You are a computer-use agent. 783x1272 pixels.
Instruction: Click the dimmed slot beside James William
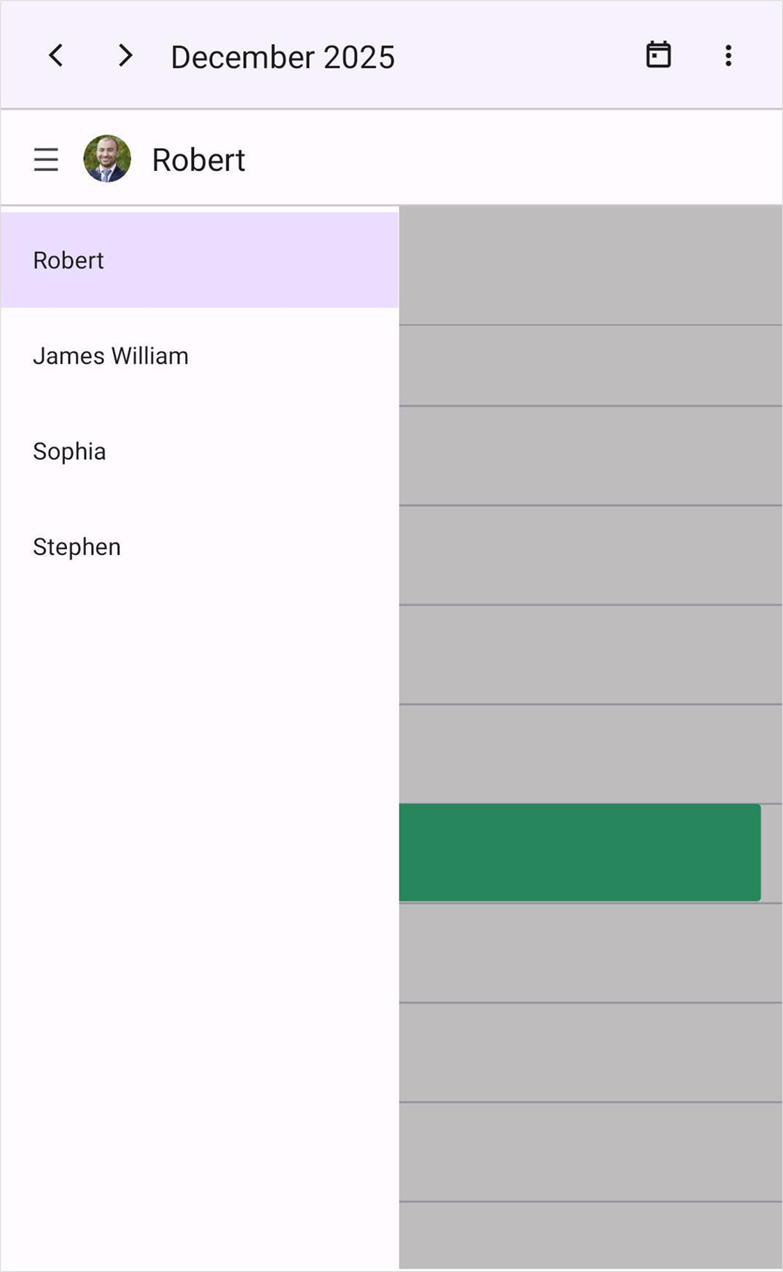(590, 365)
